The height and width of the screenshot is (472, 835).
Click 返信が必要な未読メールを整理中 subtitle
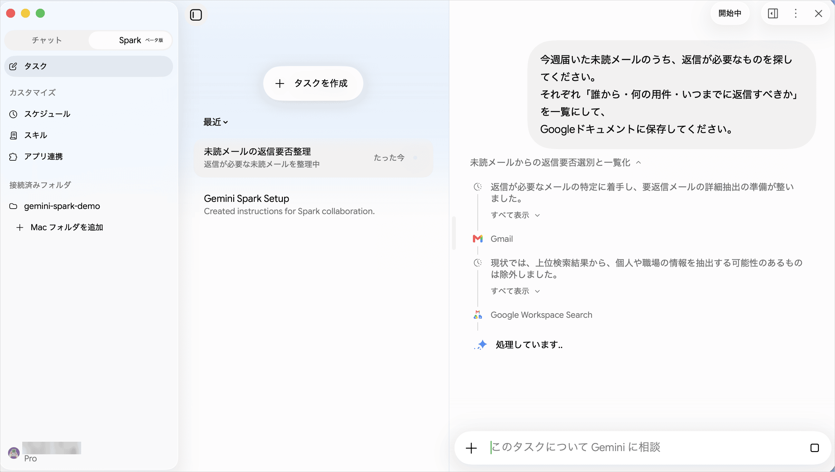coord(262,164)
